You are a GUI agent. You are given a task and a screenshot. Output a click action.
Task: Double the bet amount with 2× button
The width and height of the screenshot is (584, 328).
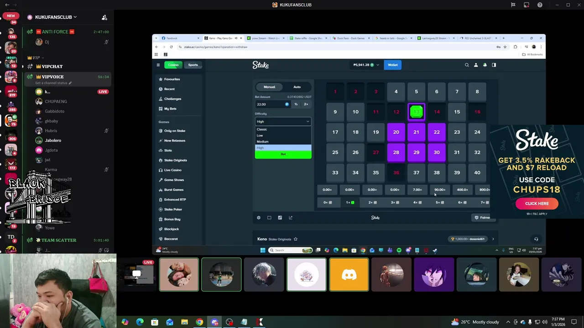(306, 104)
